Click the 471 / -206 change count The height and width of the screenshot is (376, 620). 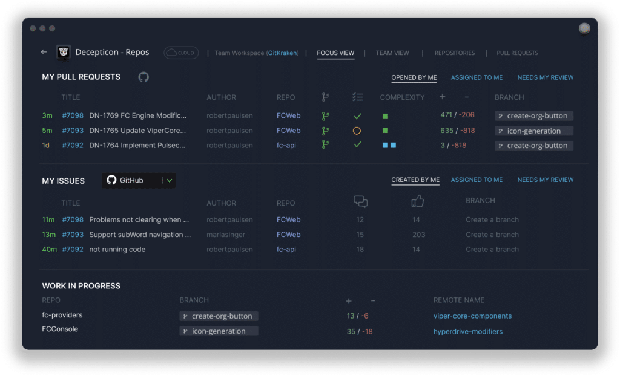point(457,115)
